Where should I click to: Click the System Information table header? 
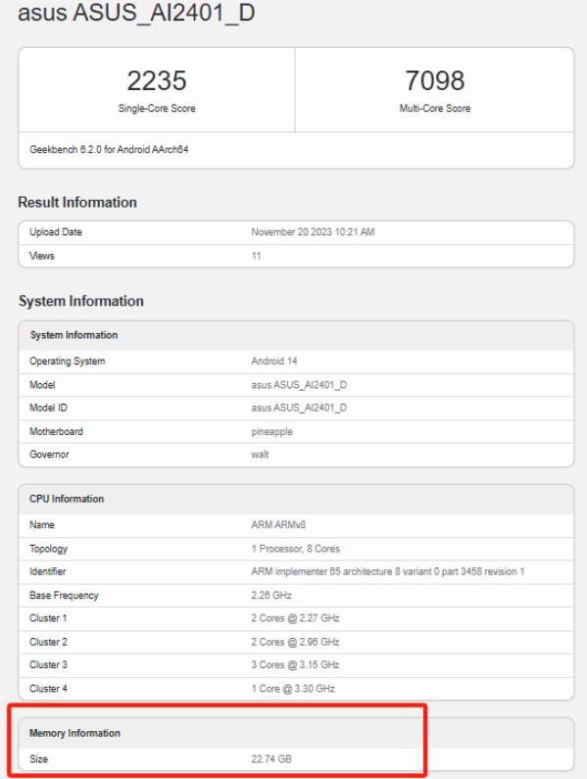pos(296,335)
